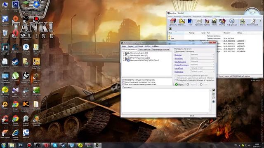This screenshot has width=264, height=148.
Task: Open the RiskWare action dropdown
Action: pos(202,72)
